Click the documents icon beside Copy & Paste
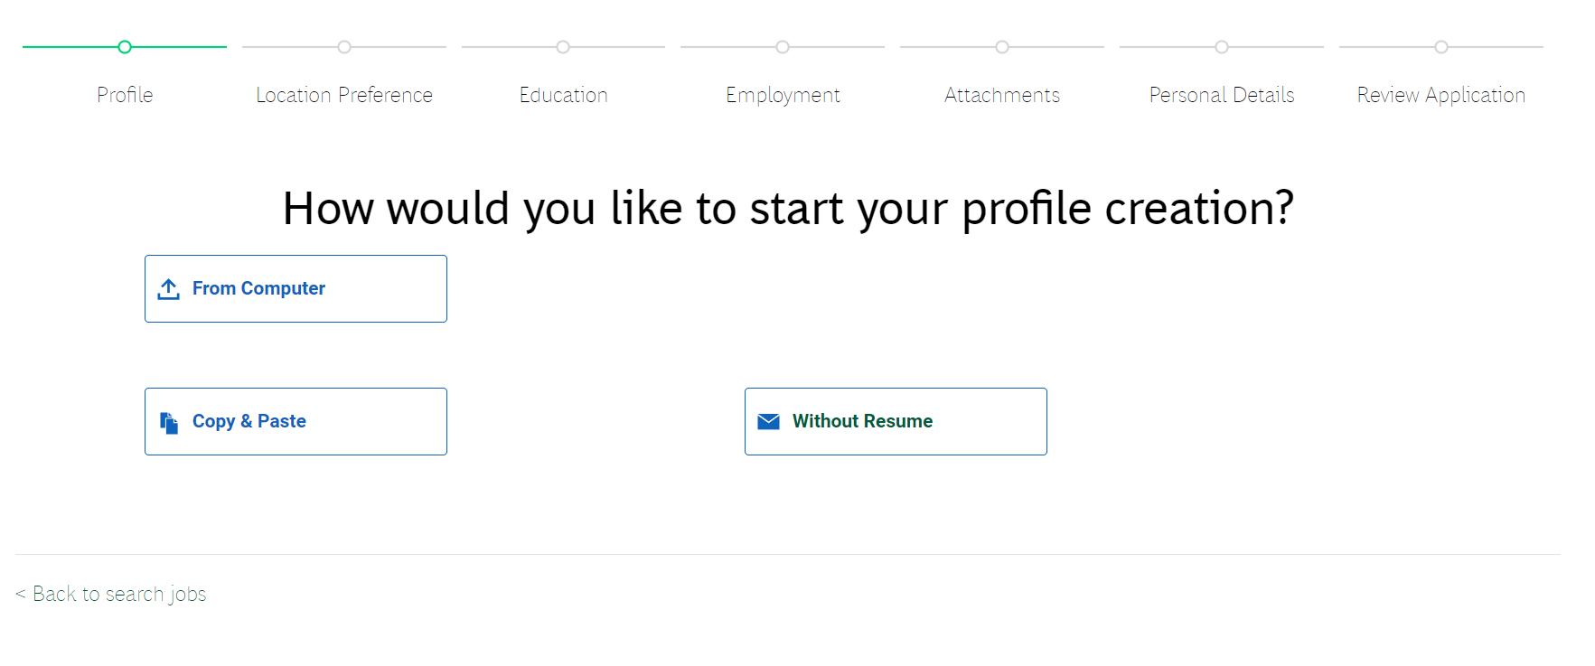This screenshot has width=1595, height=666. 169,422
